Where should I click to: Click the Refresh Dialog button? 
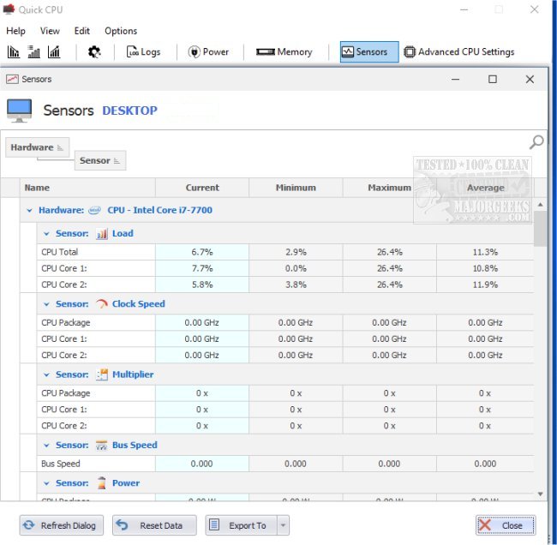click(x=62, y=525)
